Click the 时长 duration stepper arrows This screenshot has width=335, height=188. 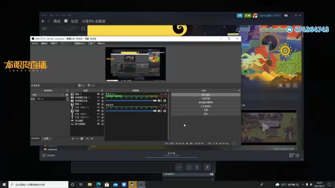(x=67, y=99)
